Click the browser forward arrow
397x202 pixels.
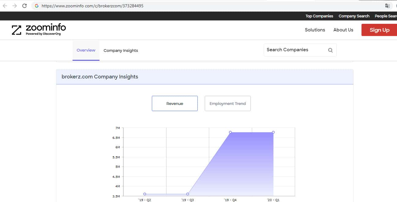pyautogui.click(x=15, y=6)
